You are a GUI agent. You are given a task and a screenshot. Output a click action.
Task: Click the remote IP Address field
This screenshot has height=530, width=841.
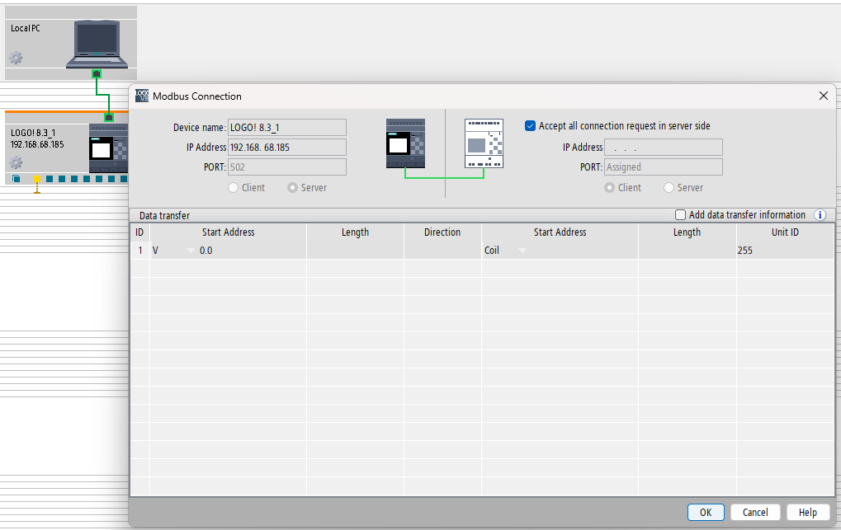664,148
